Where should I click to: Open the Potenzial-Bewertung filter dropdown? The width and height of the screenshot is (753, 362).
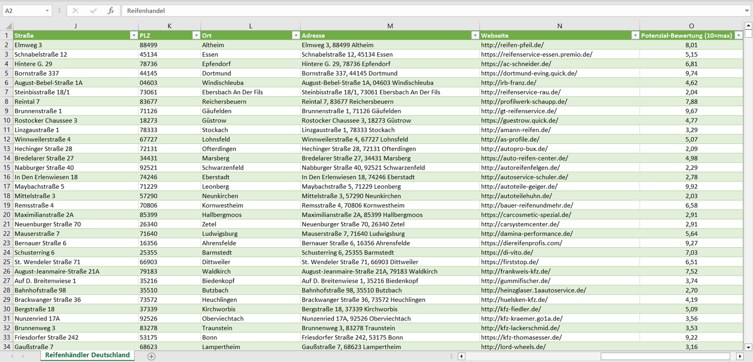point(738,35)
